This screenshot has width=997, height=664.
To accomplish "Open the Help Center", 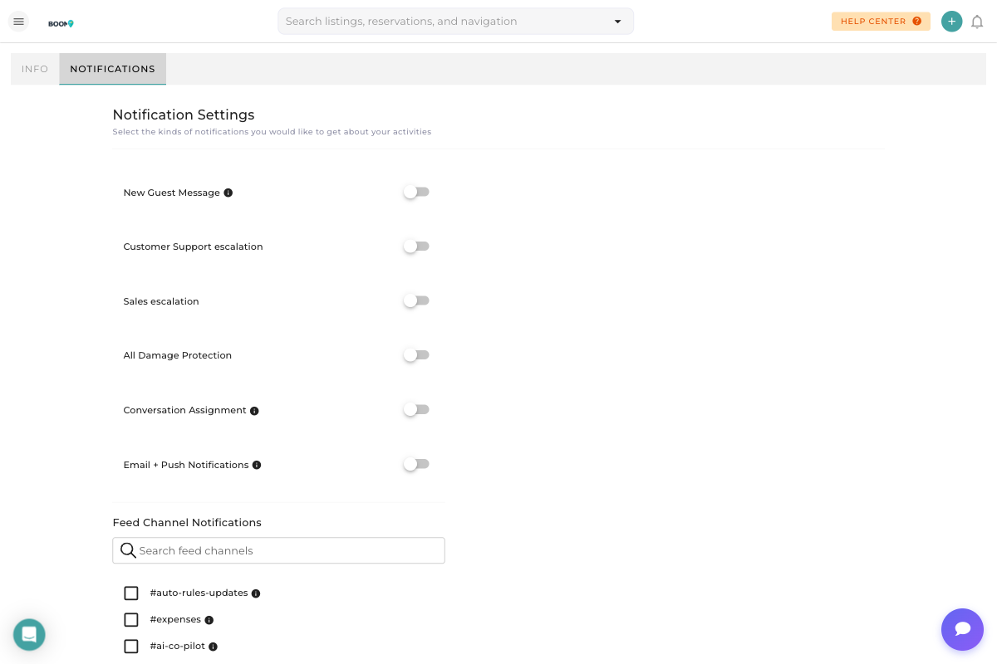I will pyautogui.click(x=881, y=21).
